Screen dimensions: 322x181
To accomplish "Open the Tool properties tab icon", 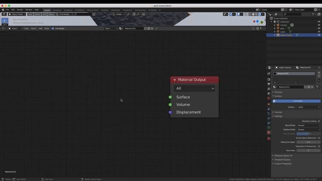I will pos(269,73).
